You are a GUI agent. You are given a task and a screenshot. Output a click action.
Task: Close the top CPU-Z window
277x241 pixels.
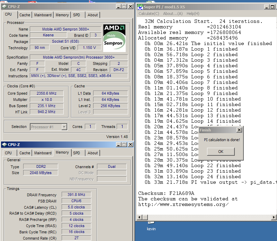[x=131, y=7]
